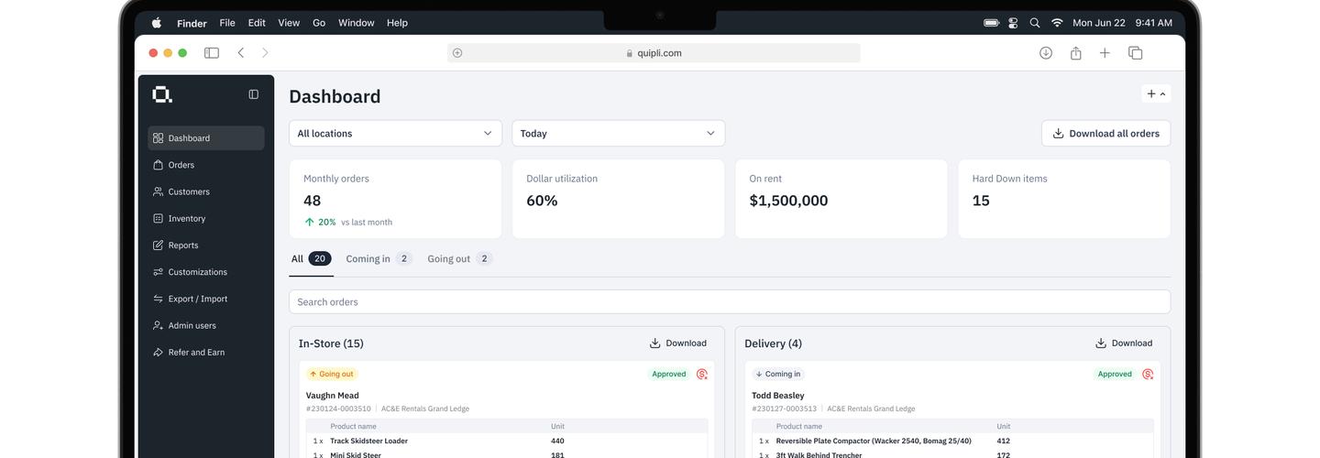Click the Search orders field
1320x458 pixels.
click(729, 302)
